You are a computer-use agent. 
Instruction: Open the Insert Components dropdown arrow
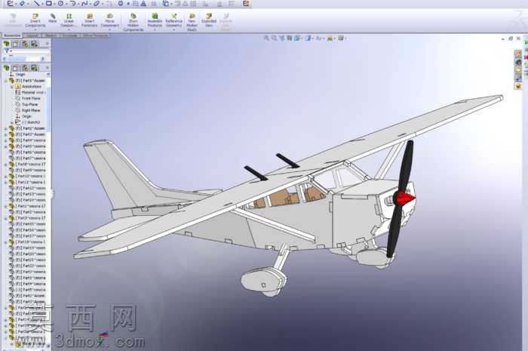(x=35, y=29)
